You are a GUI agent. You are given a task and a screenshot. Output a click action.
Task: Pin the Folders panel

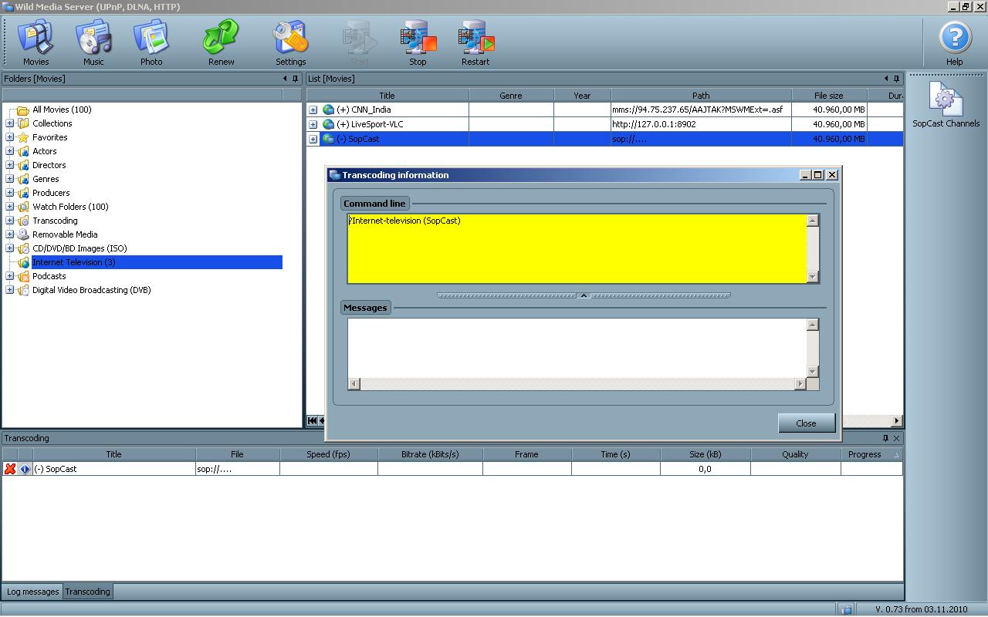click(x=295, y=79)
